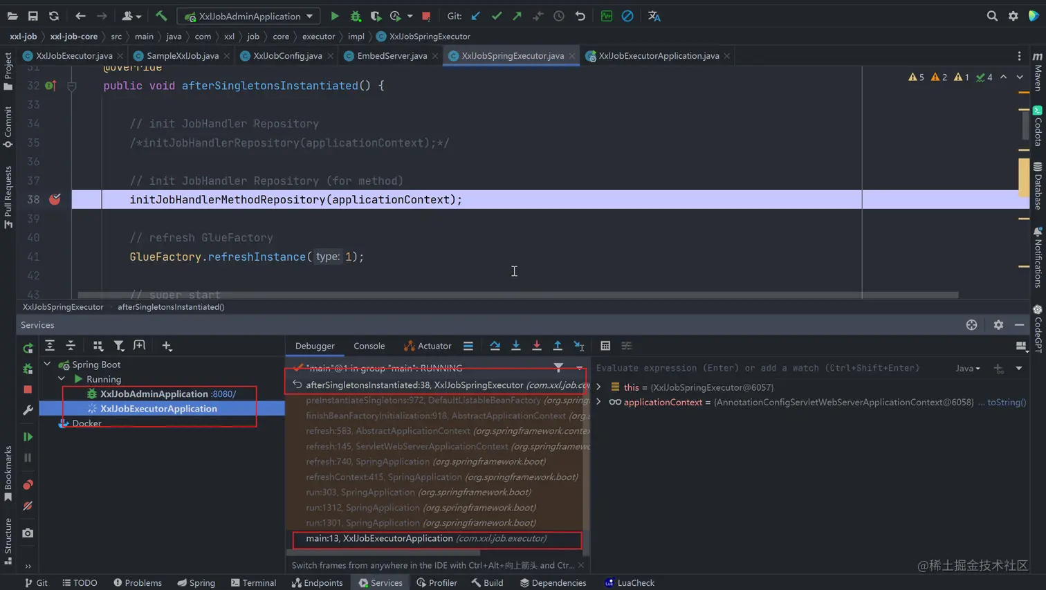
Task: Open the Endpoints tool window
Action: click(x=318, y=582)
